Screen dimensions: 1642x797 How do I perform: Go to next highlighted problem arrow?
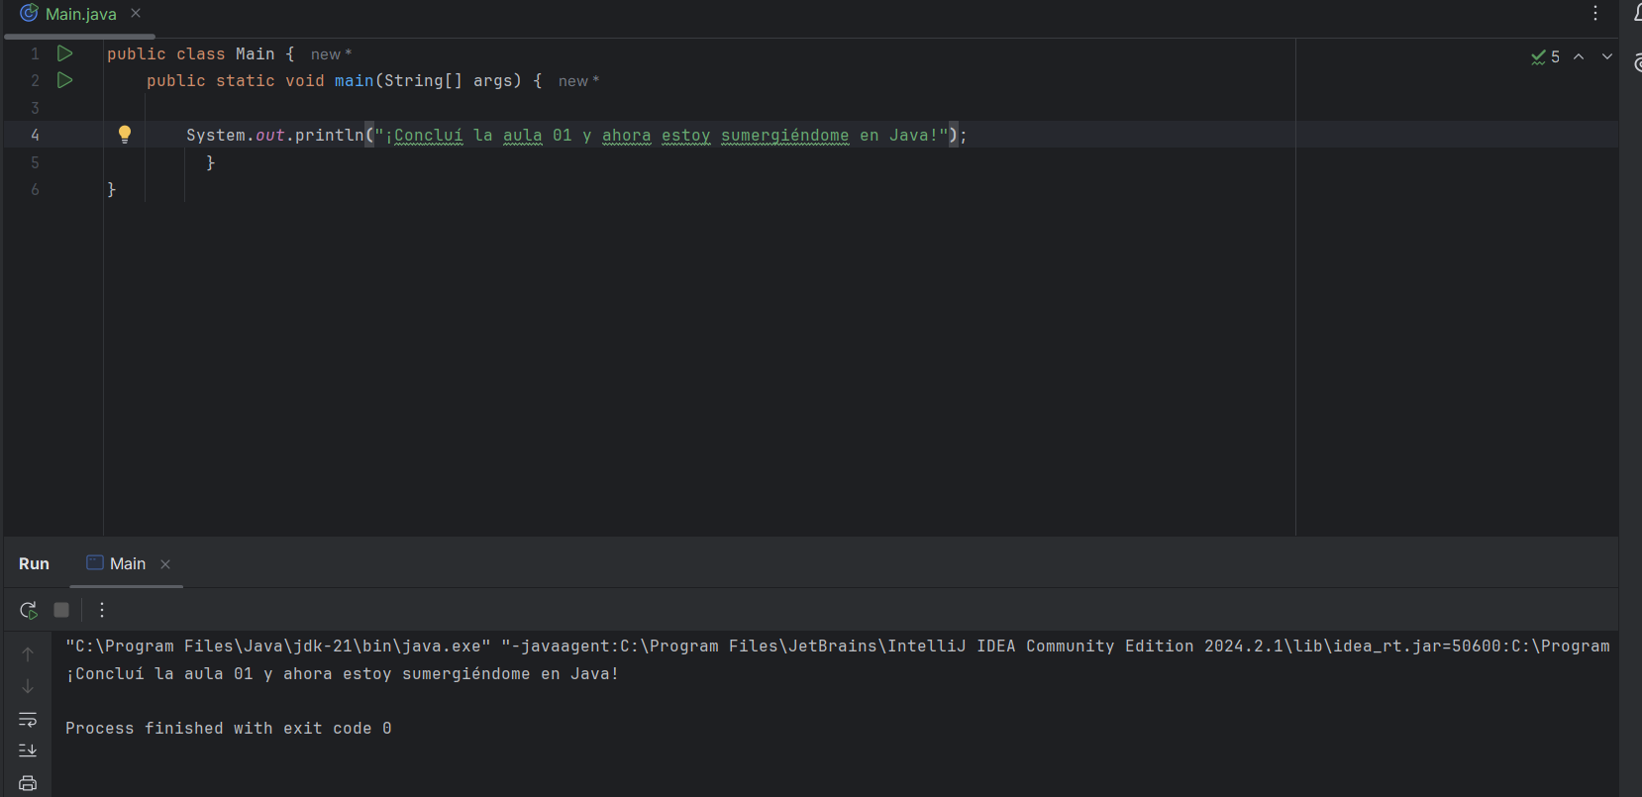(1607, 57)
